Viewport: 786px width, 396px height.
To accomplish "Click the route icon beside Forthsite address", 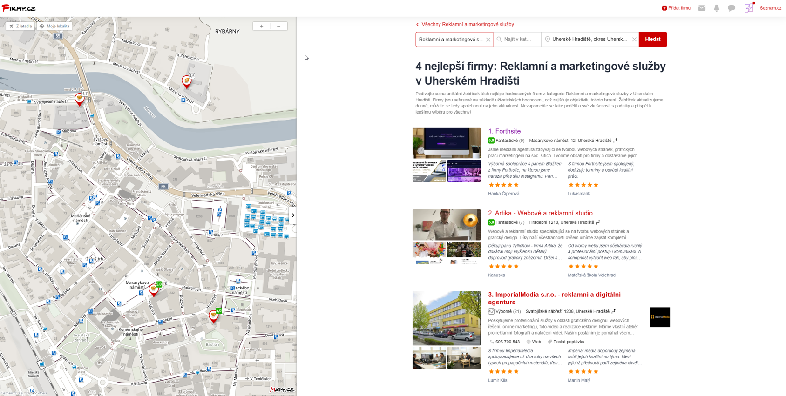I will pyautogui.click(x=616, y=141).
